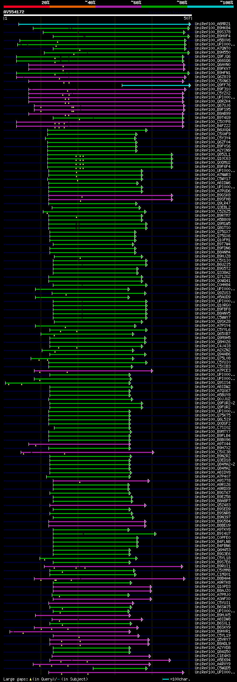Click the red 20% identity legend segment
This screenshot has width=237, height=682.
[x=27, y=7]
